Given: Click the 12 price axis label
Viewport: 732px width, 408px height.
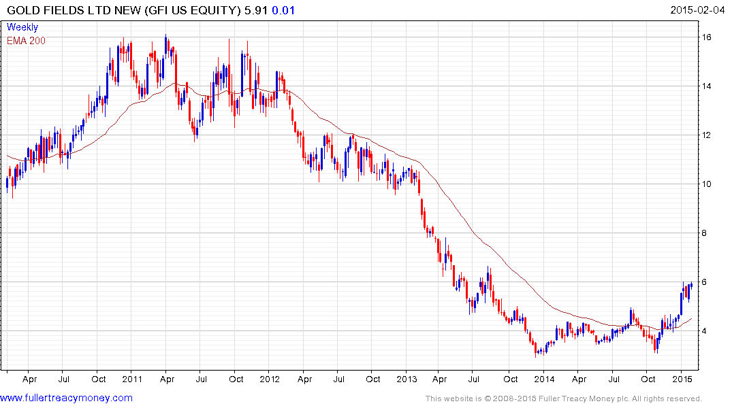Looking at the screenshot, I should tap(706, 135).
